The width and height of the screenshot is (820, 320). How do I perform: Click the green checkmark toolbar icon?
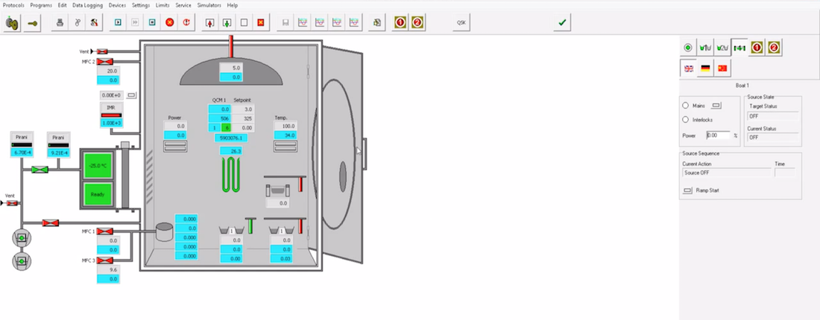[x=562, y=22]
